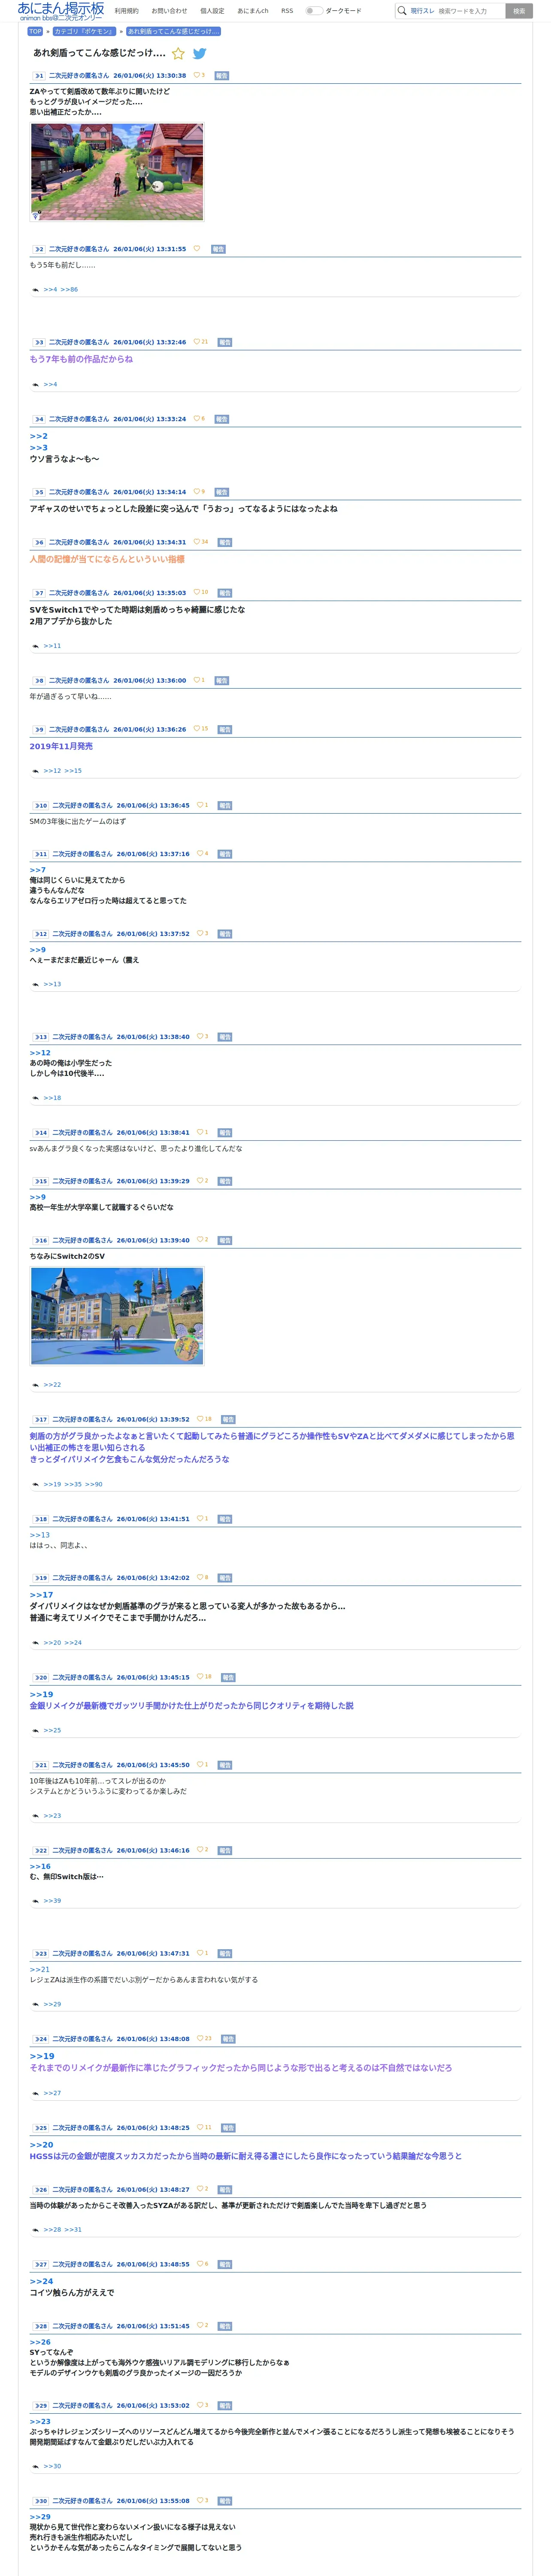
Task: Like post 6 with the heart icon
Action: coord(196,542)
